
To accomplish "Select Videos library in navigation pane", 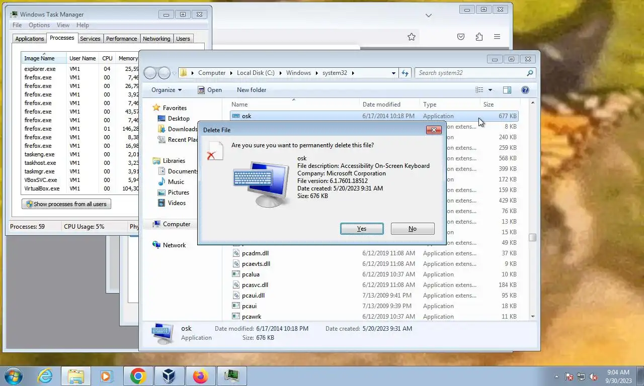I will tap(177, 203).
